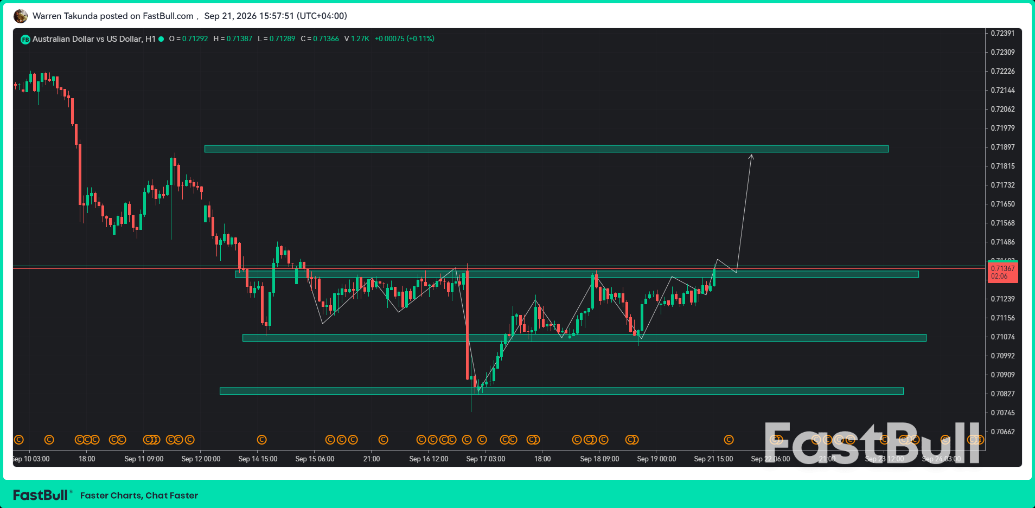Click time axis label Sep 17 03:00
Image resolution: width=1035 pixels, height=508 pixels.
(485, 459)
